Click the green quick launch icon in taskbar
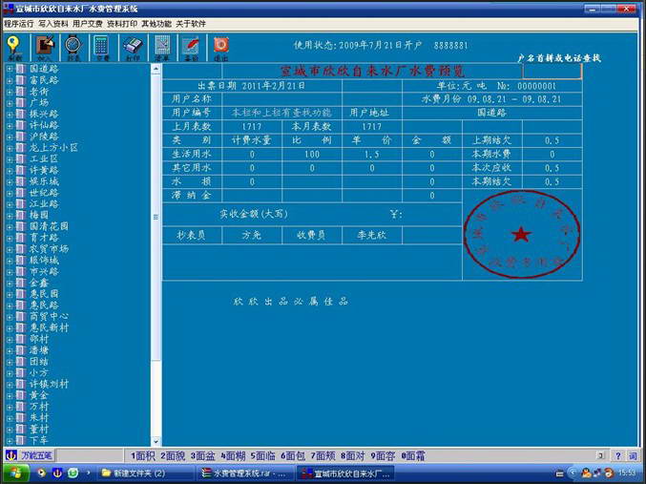Image resolution: width=646 pixels, height=484 pixels. (73, 473)
